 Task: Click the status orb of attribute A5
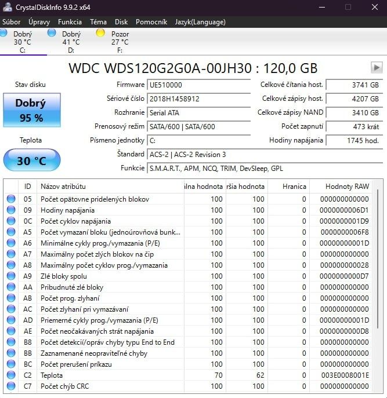pos(11,232)
